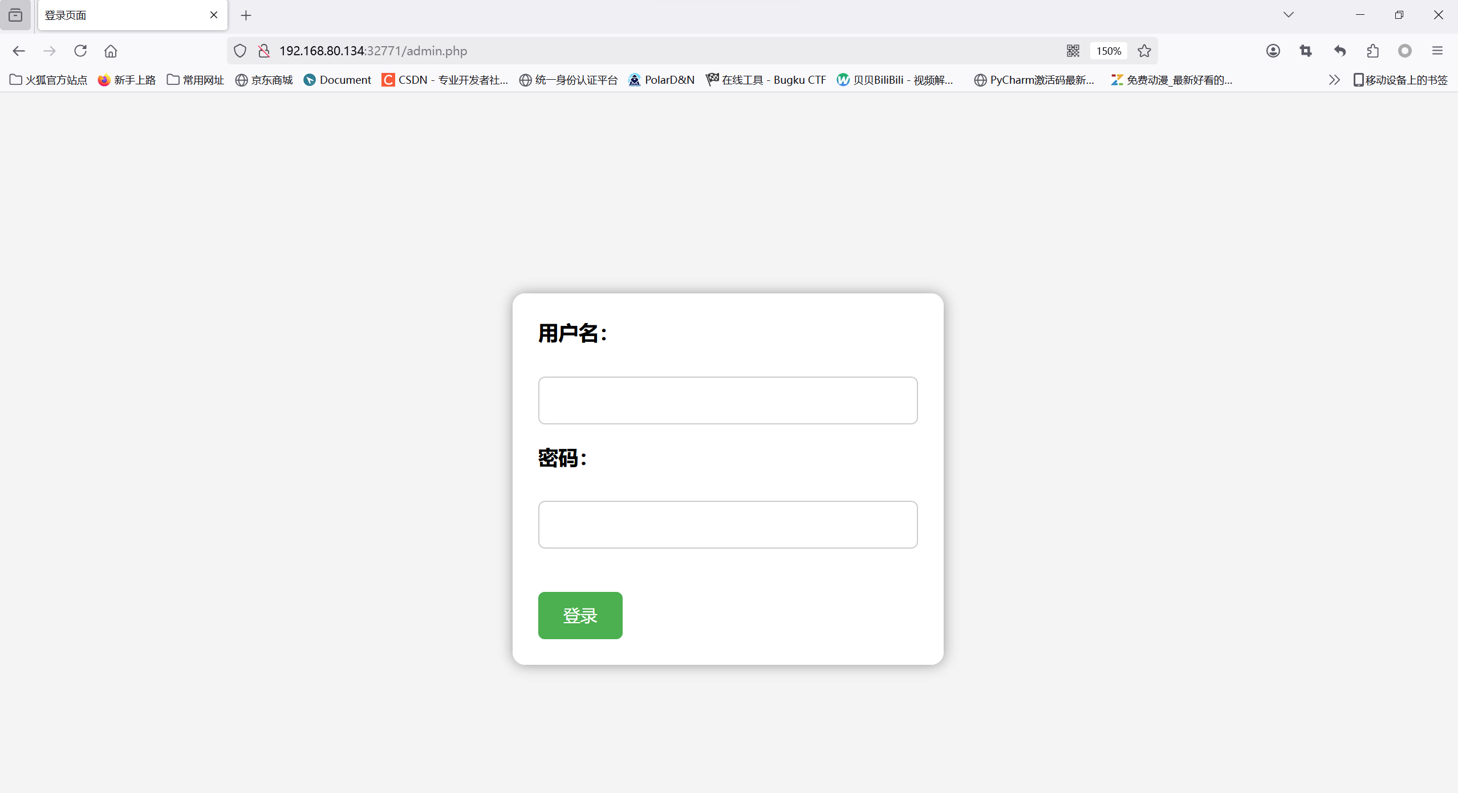Click the screenshot crop toolbar icon
The image size is (1458, 793).
coord(1306,51)
